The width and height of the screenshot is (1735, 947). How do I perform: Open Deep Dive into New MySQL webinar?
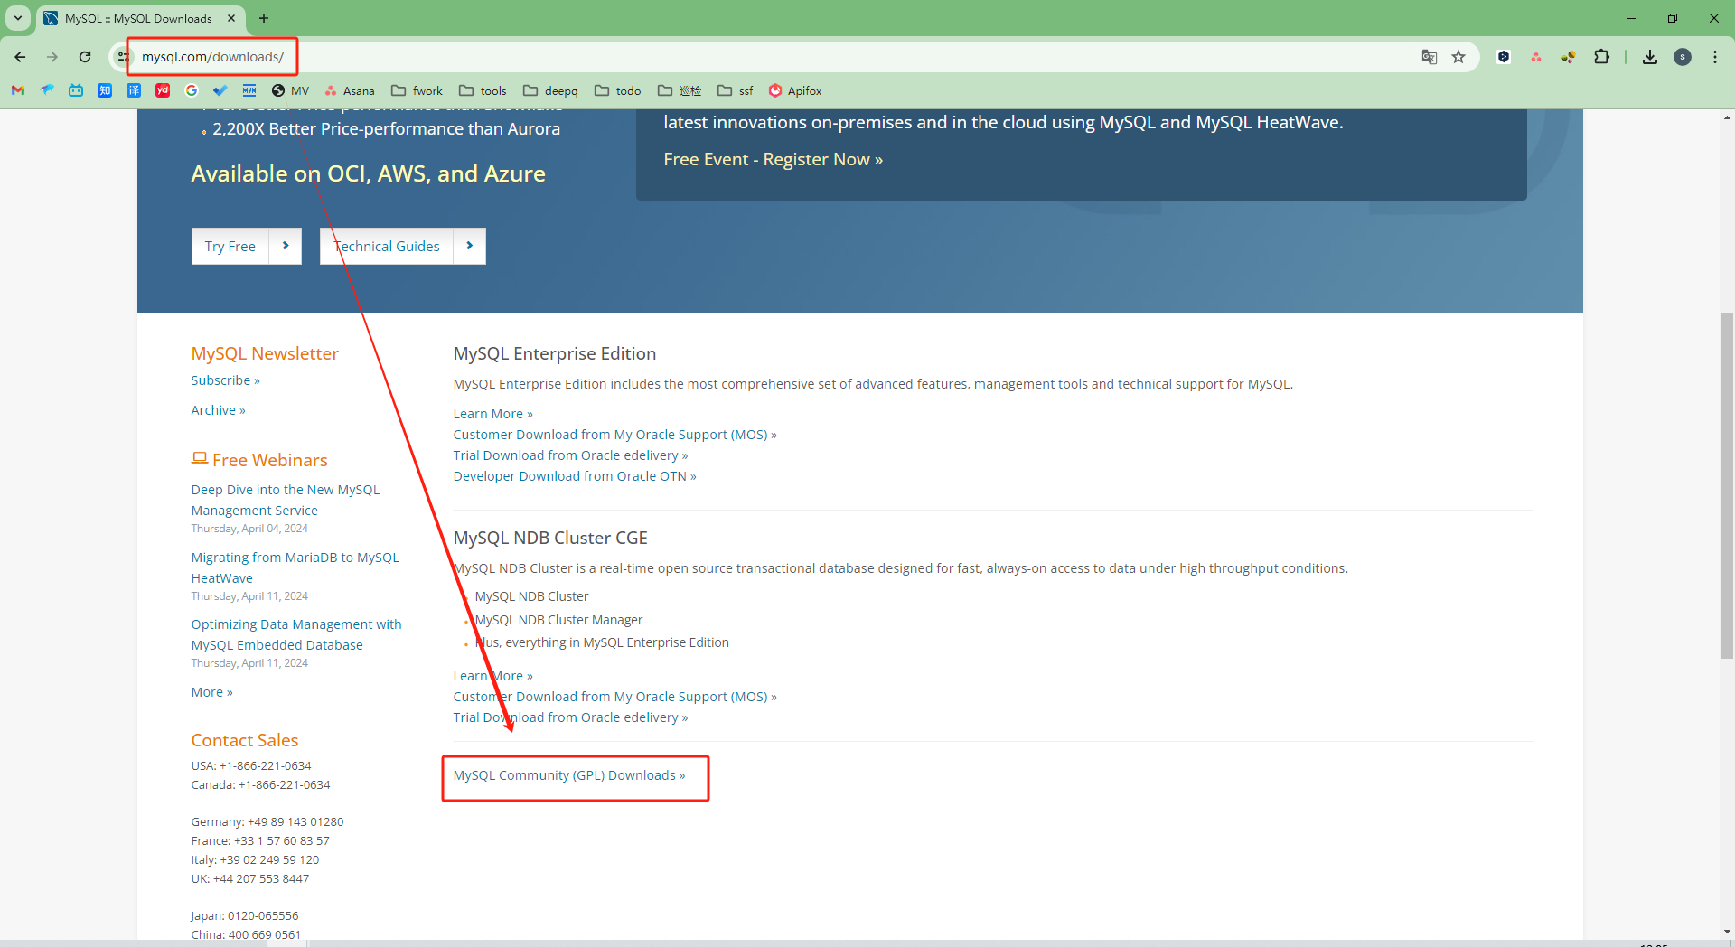[286, 500]
